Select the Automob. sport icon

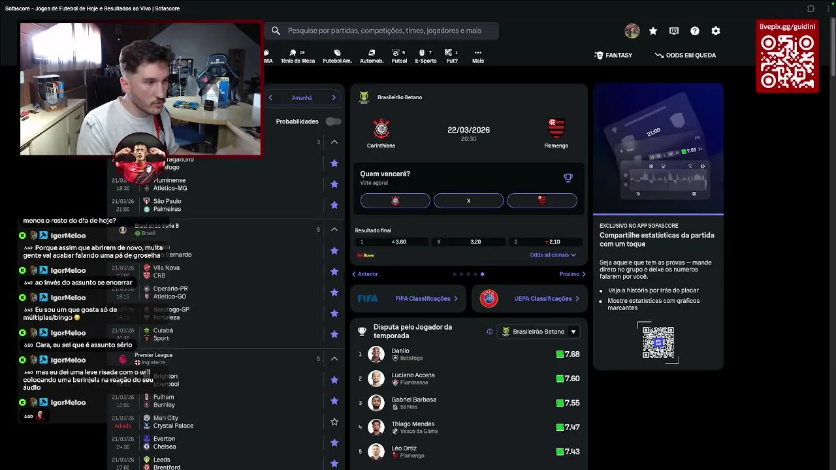(x=372, y=56)
